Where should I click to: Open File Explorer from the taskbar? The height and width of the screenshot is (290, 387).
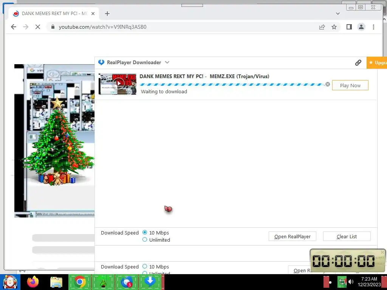56,282
